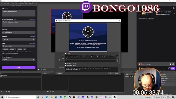This screenshot has height=99, width=176.
Task: Open Fade scene transition dropdown
Action: pyautogui.click(x=129, y=74)
